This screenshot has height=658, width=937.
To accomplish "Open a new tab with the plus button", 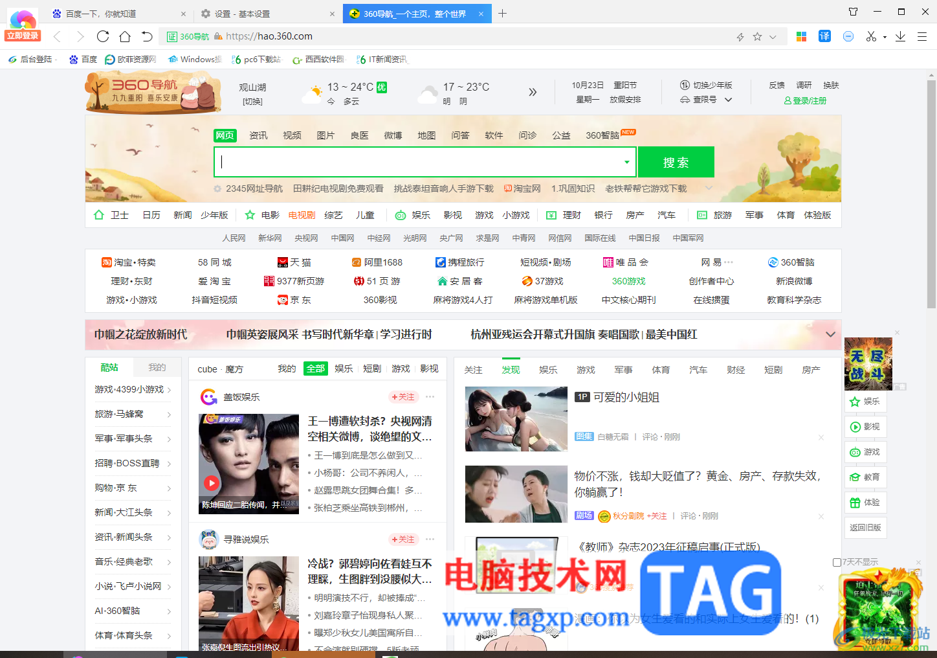I will tap(503, 14).
